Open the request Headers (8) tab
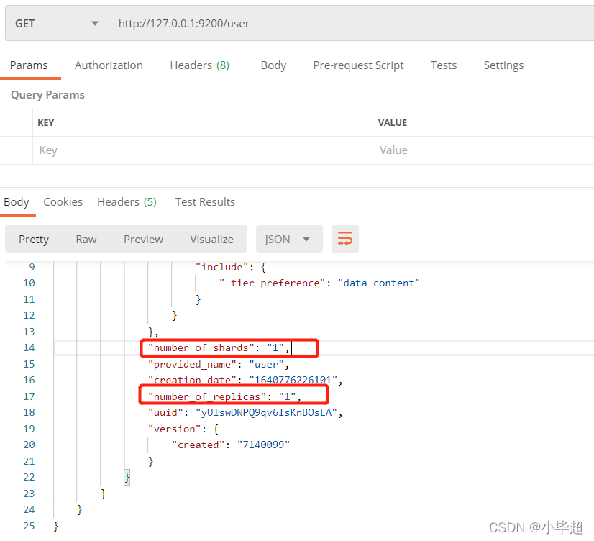 [200, 65]
